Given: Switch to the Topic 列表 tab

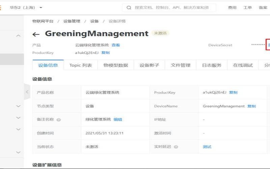Looking at the screenshot, I should pyautogui.click(x=81, y=65).
